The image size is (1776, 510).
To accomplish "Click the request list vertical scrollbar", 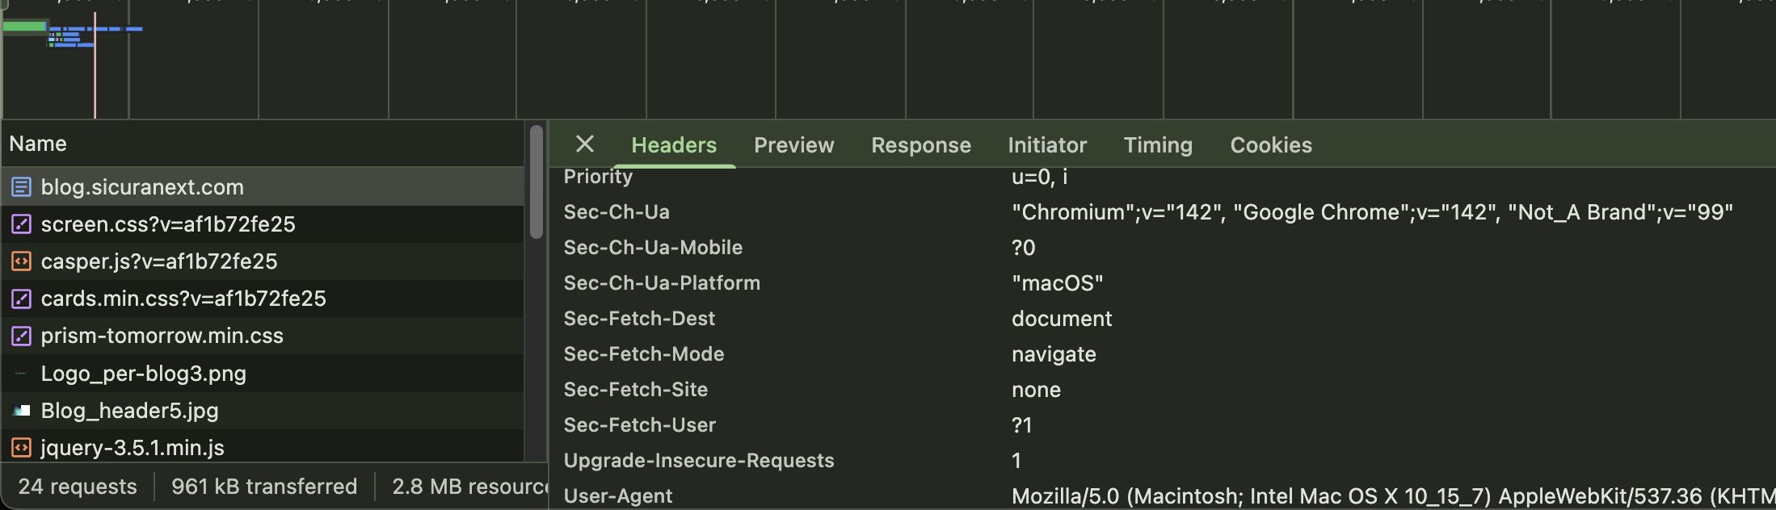I will 537,182.
